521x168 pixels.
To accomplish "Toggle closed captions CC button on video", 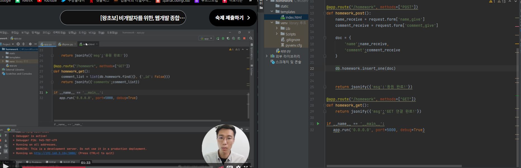I will click(230, 167).
